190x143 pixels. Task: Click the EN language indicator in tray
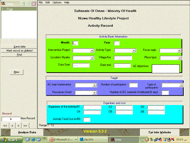142,140
